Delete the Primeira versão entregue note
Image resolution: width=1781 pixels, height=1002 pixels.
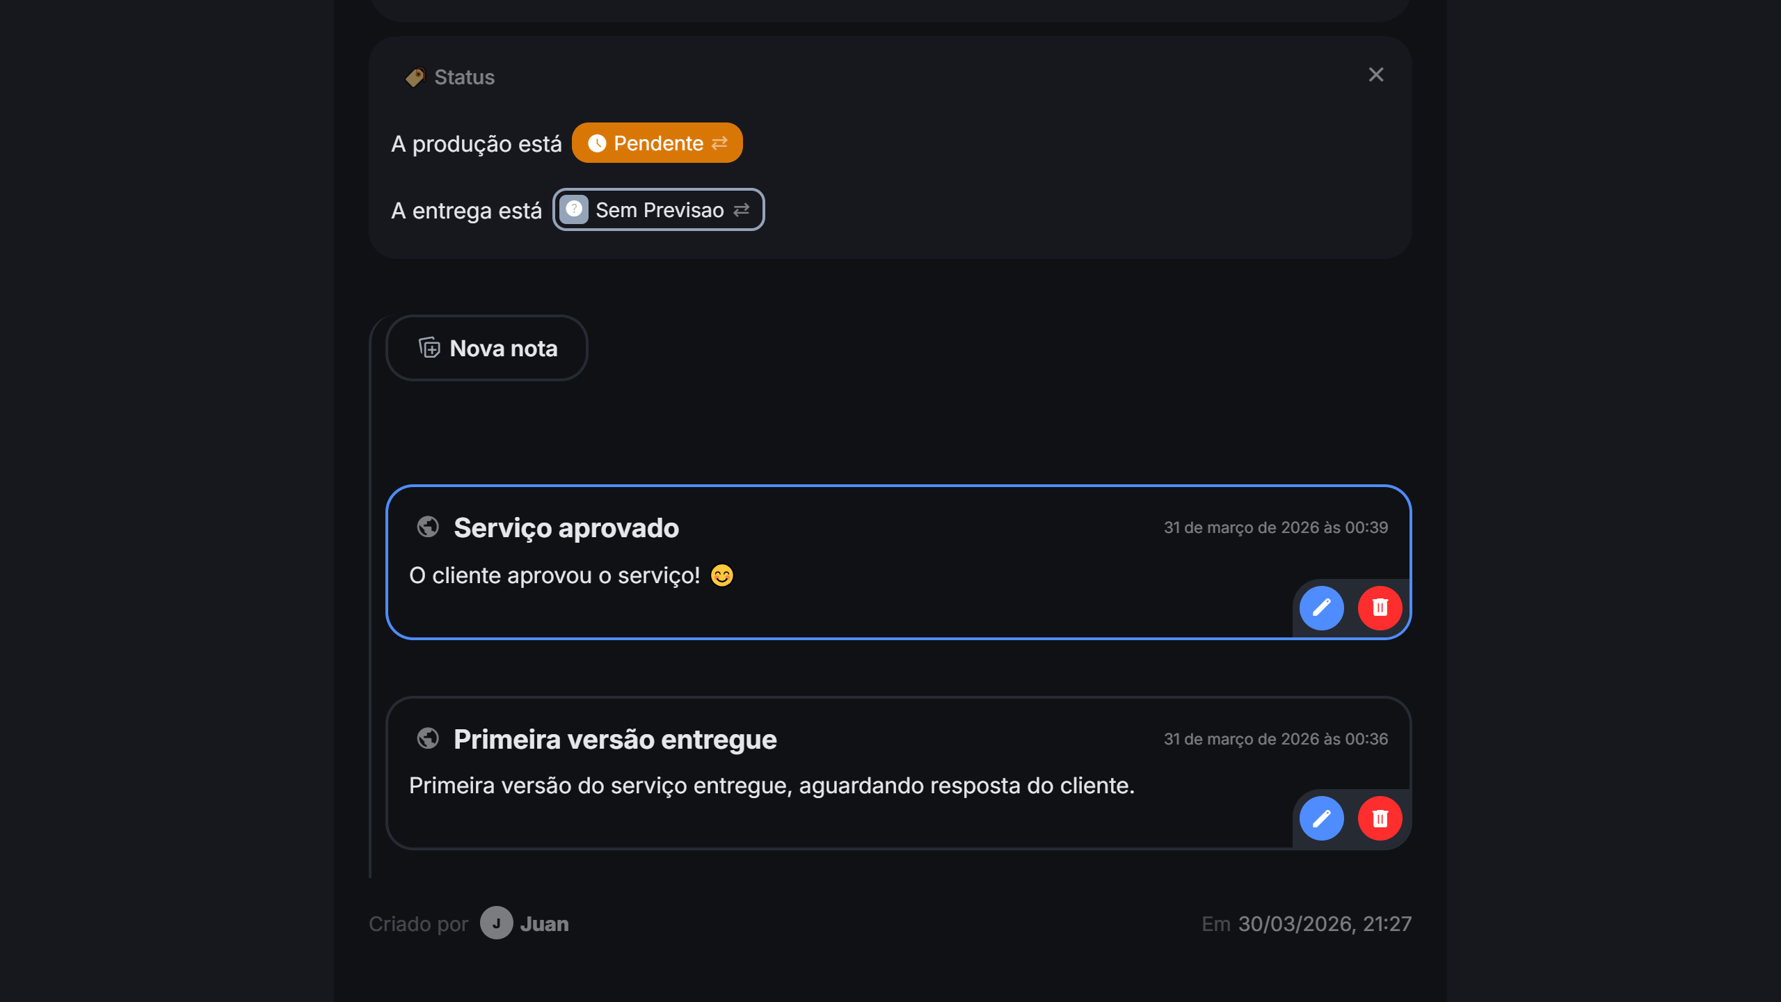(x=1380, y=818)
